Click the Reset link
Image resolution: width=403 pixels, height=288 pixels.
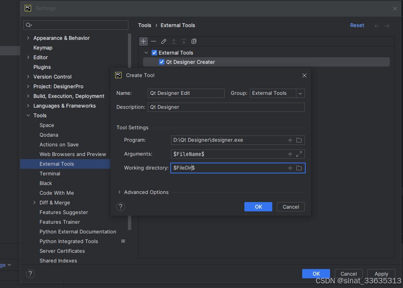pos(357,26)
